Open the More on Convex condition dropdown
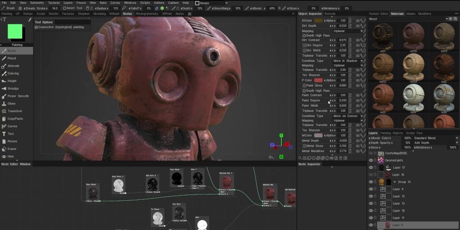The image size is (460, 230). pos(348,116)
